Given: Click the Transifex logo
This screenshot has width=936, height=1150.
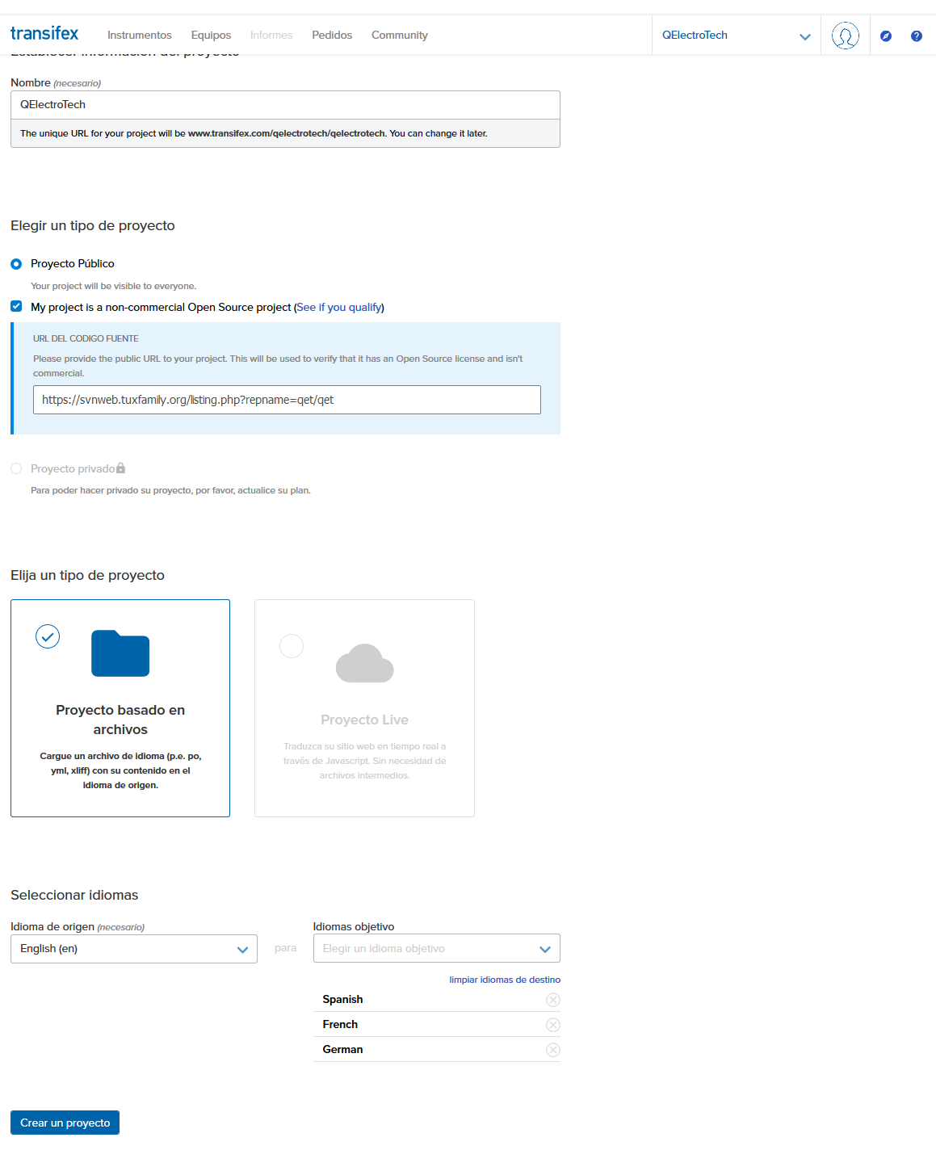Looking at the screenshot, I should (44, 34).
